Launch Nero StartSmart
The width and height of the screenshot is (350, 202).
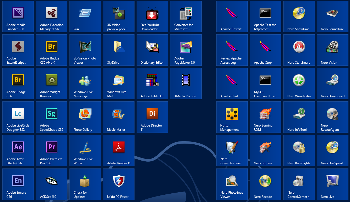(299, 50)
